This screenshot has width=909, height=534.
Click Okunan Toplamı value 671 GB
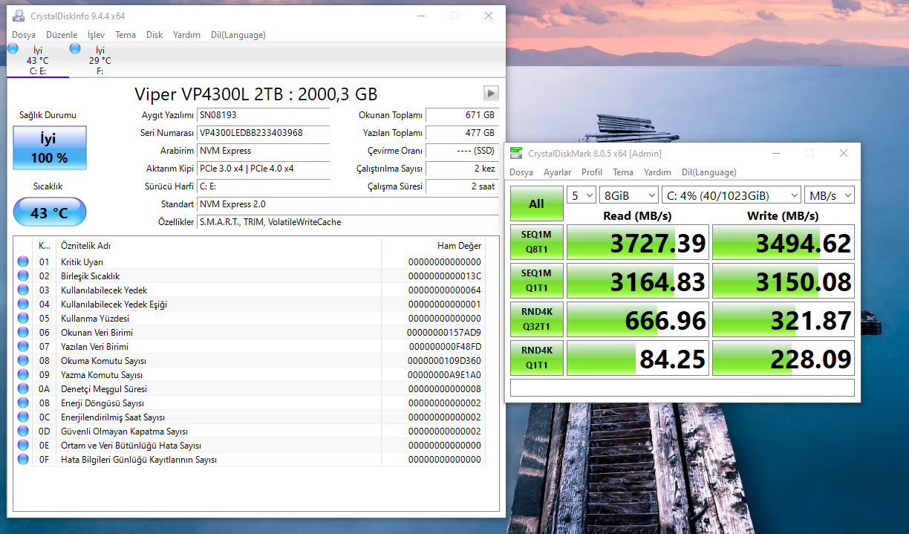[x=462, y=115]
